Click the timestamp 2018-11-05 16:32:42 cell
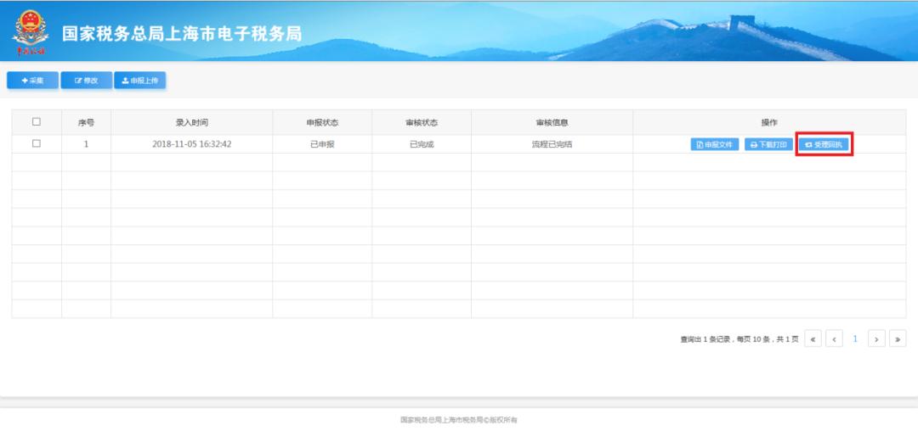The width and height of the screenshot is (918, 431). coord(191,144)
